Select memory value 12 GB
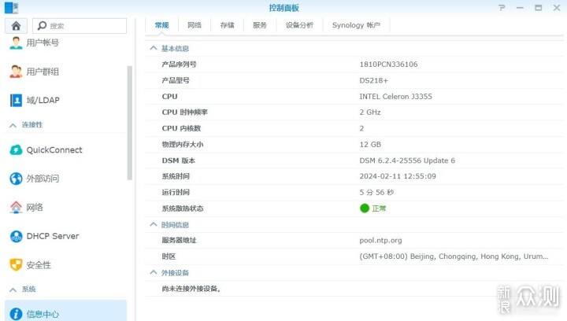The image size is (567, 321). (370, 145)
